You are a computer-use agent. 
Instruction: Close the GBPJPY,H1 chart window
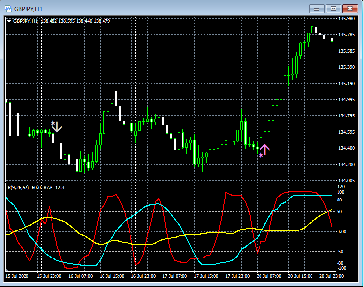(350, 9)
